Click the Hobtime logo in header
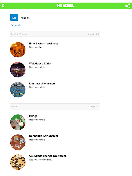Image resolution: width=132 pixels, height=176 pixels. click(x=65, y=5)
